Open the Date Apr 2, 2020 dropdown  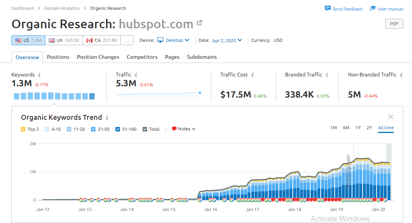pos(227,40)
